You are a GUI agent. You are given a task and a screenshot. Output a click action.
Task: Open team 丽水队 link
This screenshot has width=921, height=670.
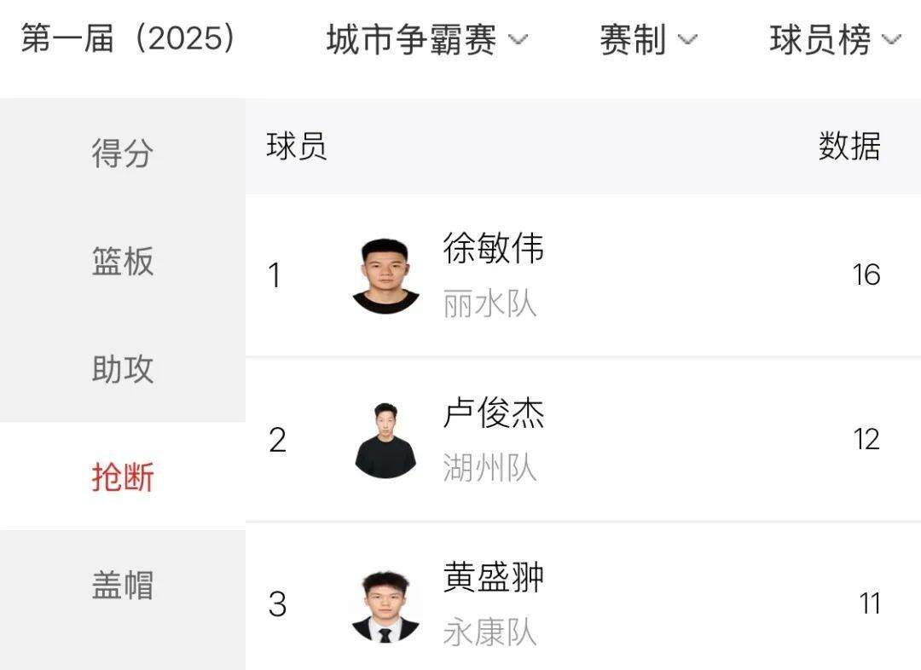click(x=489, y=304)
